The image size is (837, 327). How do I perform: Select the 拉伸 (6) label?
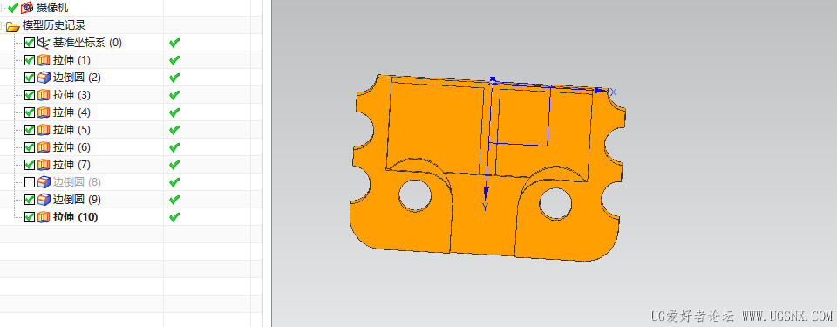(71, 147)
